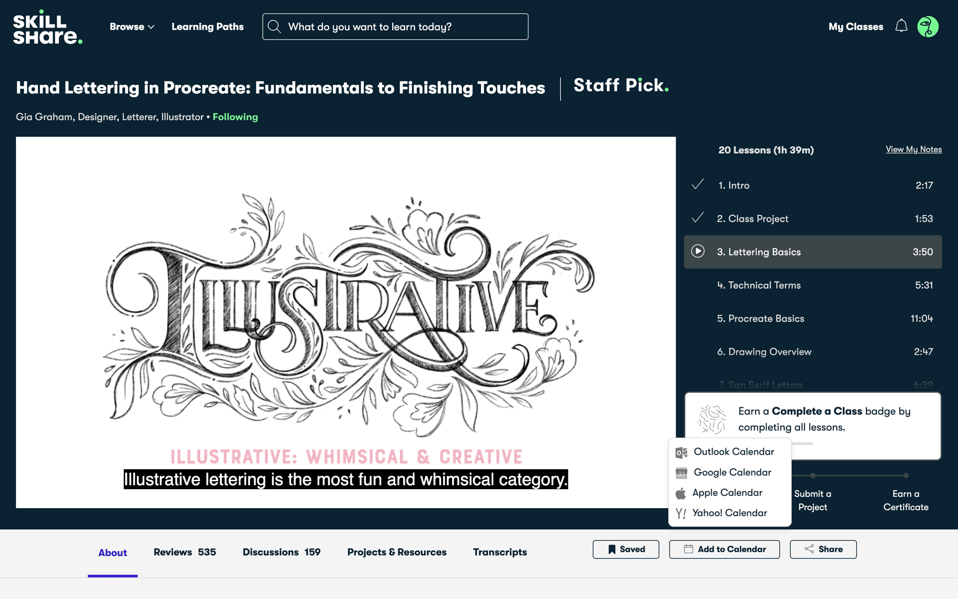958x599 pixels.
Task: Toggle the Saved bookmark button
Action: tap(626, 549)
